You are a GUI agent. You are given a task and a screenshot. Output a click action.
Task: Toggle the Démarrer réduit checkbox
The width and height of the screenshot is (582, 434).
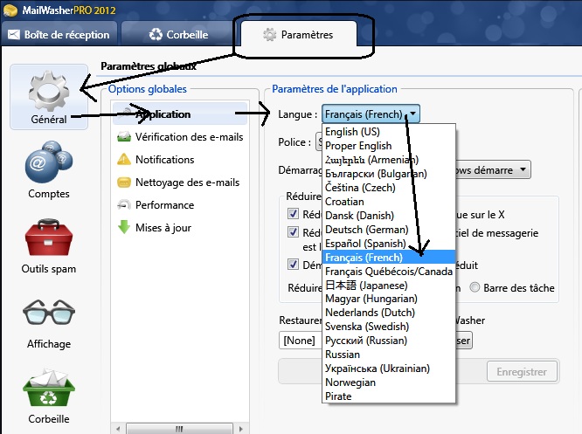click(293, 264)
